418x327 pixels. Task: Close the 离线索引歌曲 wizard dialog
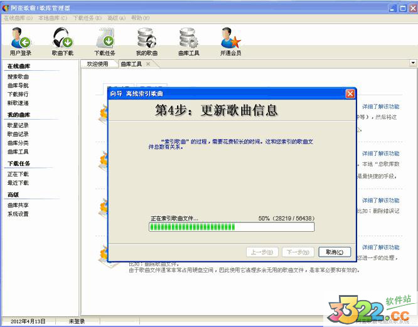coord(350,94)
